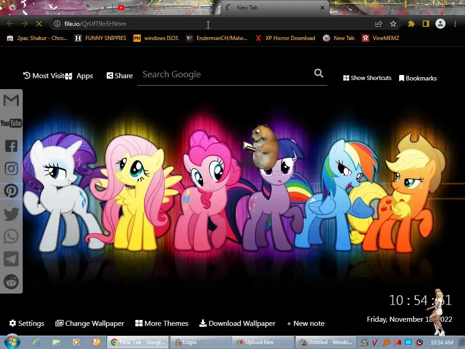
Task: Click the red V tray icon
Action: (375, 343)
